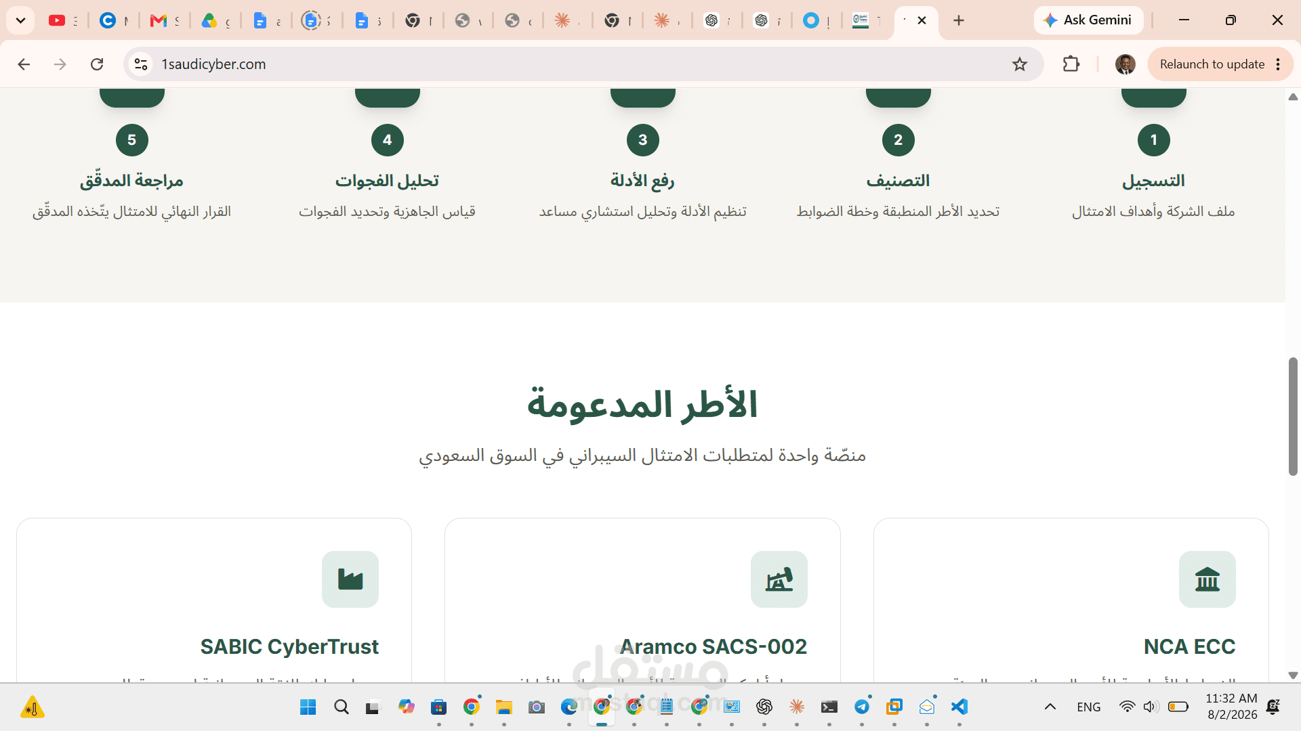Viewport: 1301px width, 731px height.
Task: Open the SABIC CyberTrust card title
Action: [289, 646]
